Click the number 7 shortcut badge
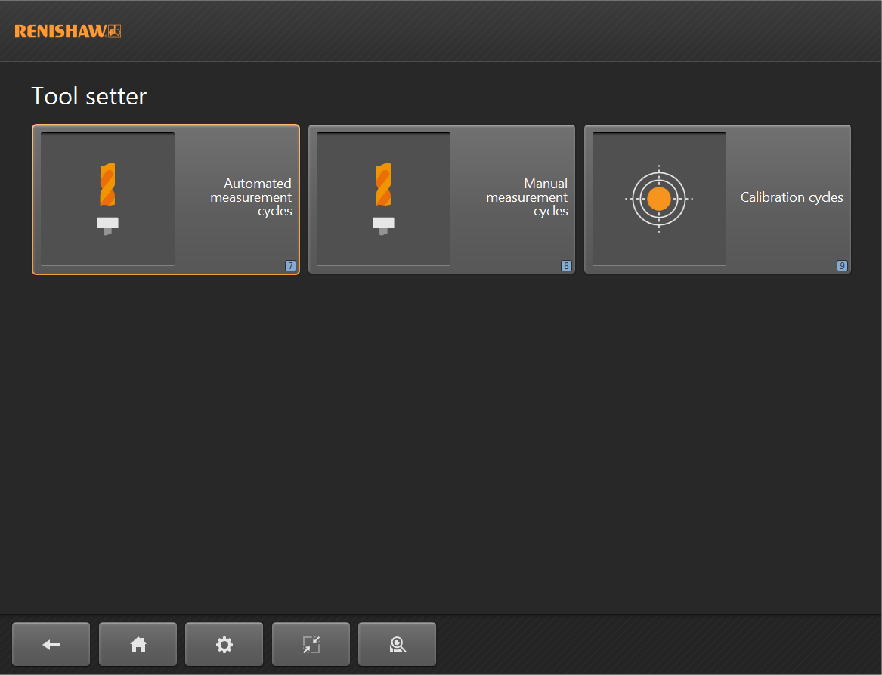This screenshot has height=675, width=882. point(290,266)
